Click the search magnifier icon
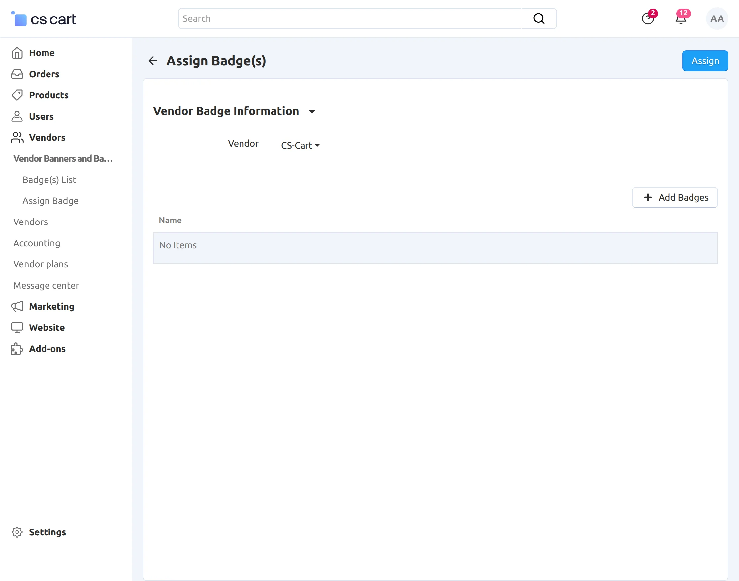The width and height of the screenshot is (739, 581). click(x=539, y=19)
